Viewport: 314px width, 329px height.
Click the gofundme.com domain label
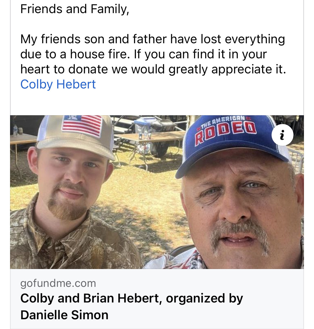[58, 283]
